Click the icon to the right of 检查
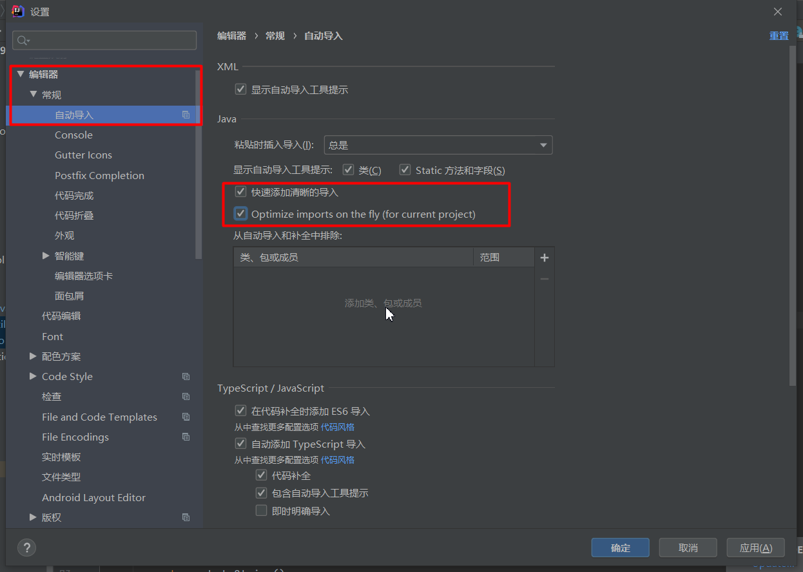The image size is (803, 572). click(x=186, y=397)
